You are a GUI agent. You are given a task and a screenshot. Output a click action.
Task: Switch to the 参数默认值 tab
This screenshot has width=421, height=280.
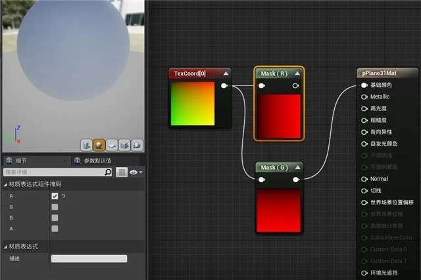[96, 160]
